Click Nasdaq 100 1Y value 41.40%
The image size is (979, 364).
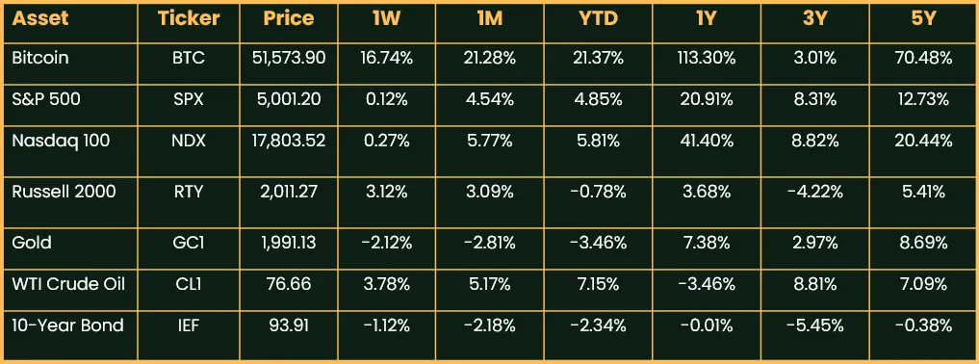coord(707,142)
